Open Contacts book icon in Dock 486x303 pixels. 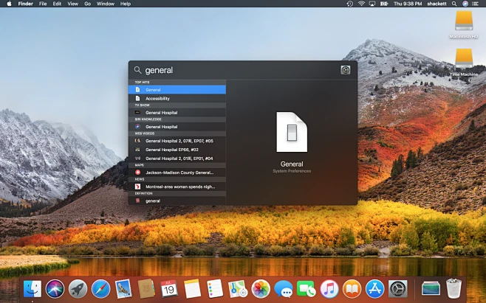click(146, 289)
